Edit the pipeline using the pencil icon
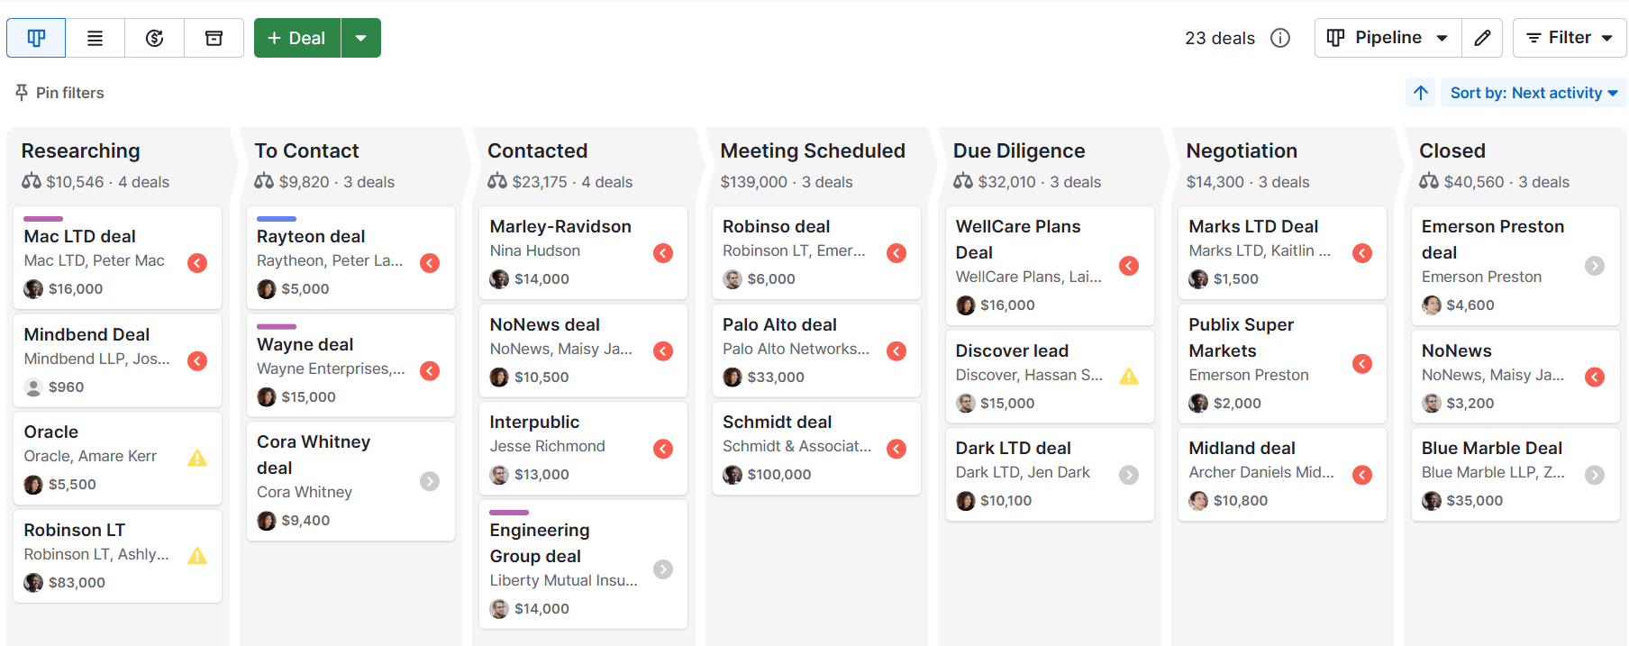The height and width of the screenshot is (646, 1629). tap(1482, 38)
